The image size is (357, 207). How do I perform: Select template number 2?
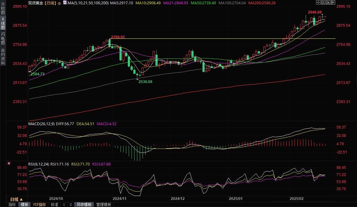(x=70, y=205)
